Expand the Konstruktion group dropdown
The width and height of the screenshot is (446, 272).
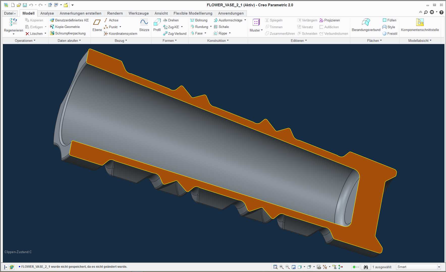pos(218,41)
